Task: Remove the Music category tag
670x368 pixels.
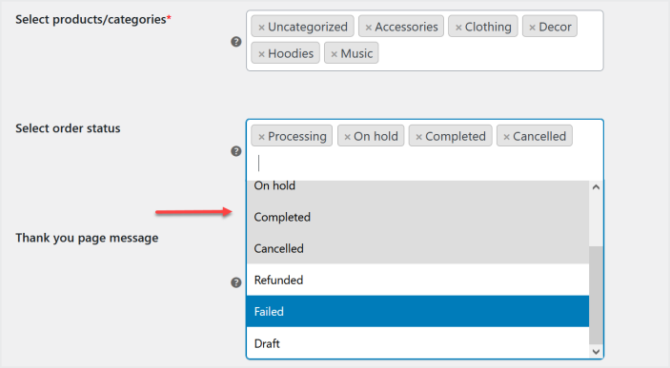Action: tap(335, 54)
